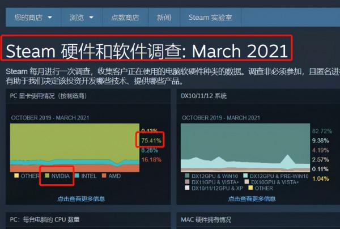The image size is (340, 229).
Task: Expand the 浏览 dropdown menu
Action: point(82,18)
